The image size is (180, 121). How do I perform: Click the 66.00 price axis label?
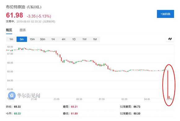[x=10, y=63]
